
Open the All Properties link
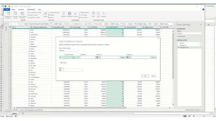pyautogui.click(x=181, y=37)
